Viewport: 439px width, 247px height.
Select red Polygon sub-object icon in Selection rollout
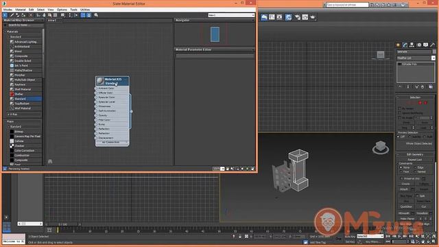[x=420, y=103]
